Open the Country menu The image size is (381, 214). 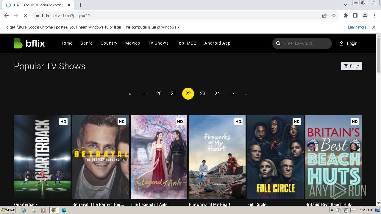click(x=109, y=43)
